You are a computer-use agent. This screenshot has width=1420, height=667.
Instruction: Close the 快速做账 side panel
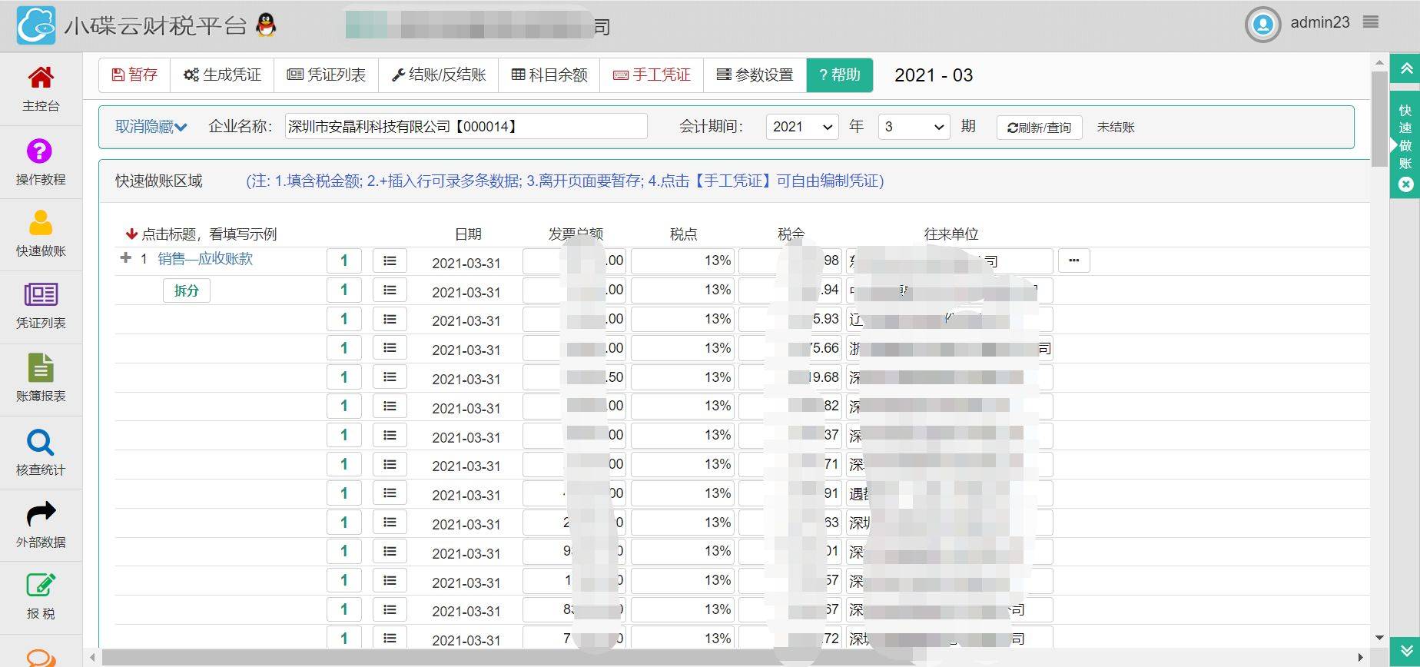[1405, 184]
